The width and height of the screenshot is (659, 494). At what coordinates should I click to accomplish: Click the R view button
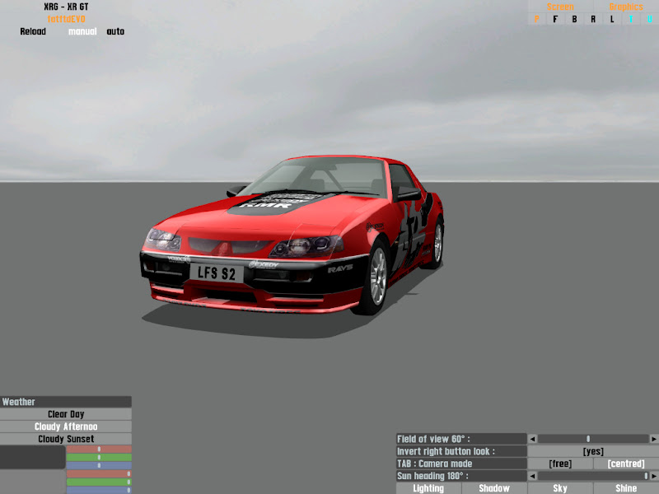(593, 19)
